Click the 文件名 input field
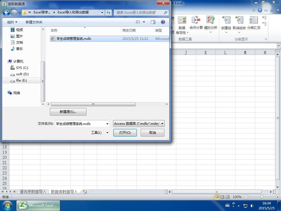The height and width of the screenshot is (211, 281). coord(80,124)
